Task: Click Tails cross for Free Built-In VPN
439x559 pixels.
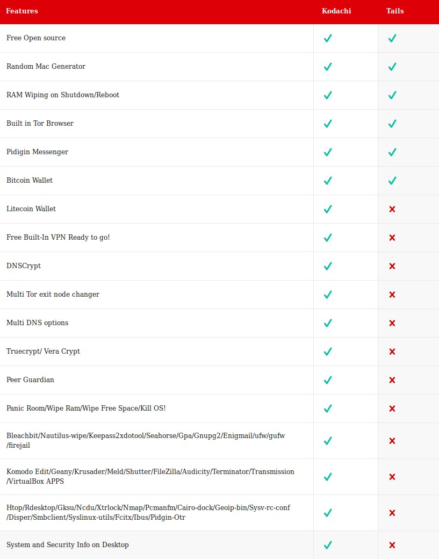Action: point(392,238)
